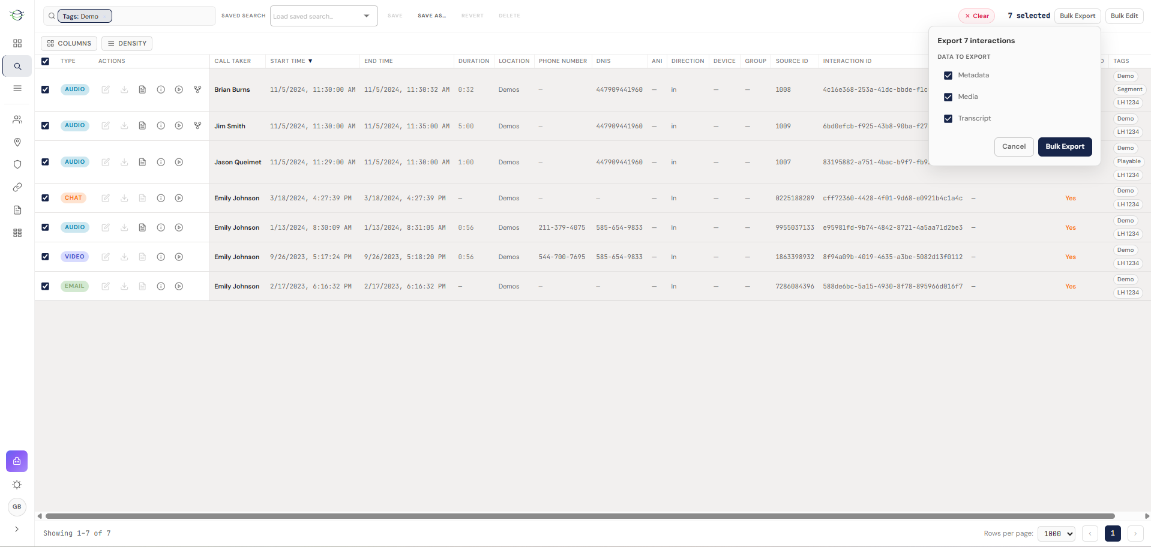Click Save As for the search
Viewport: 1151px width, 547px height.
[x=432, y=16]
